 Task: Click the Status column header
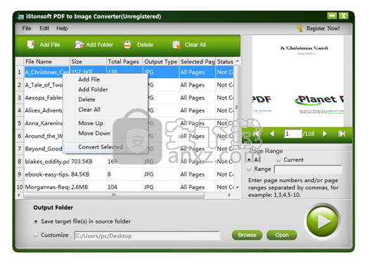(225, 61)
